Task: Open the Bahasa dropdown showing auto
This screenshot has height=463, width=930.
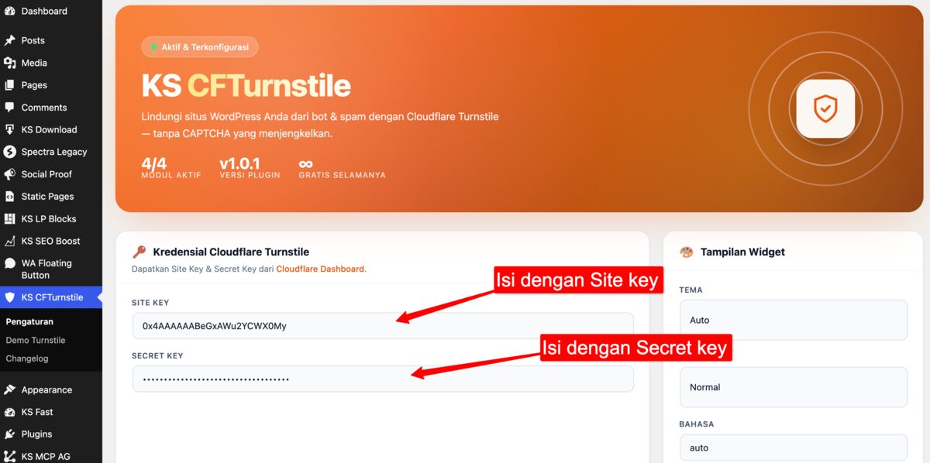Action: click(x=794, y=448)
